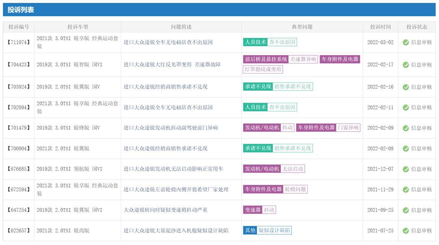Select the 差速器异响 issue tag
The height and width of the screenshot is (245, 439).
[x=303, y=59]
